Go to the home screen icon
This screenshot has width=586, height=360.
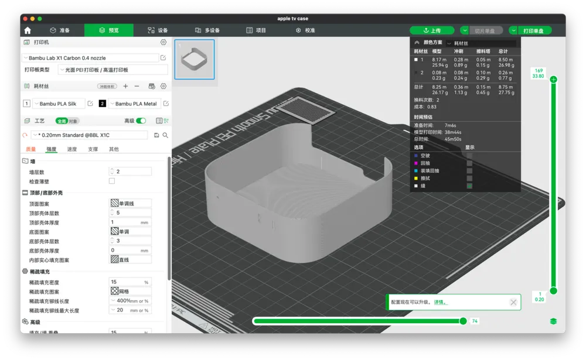[28, 30]
